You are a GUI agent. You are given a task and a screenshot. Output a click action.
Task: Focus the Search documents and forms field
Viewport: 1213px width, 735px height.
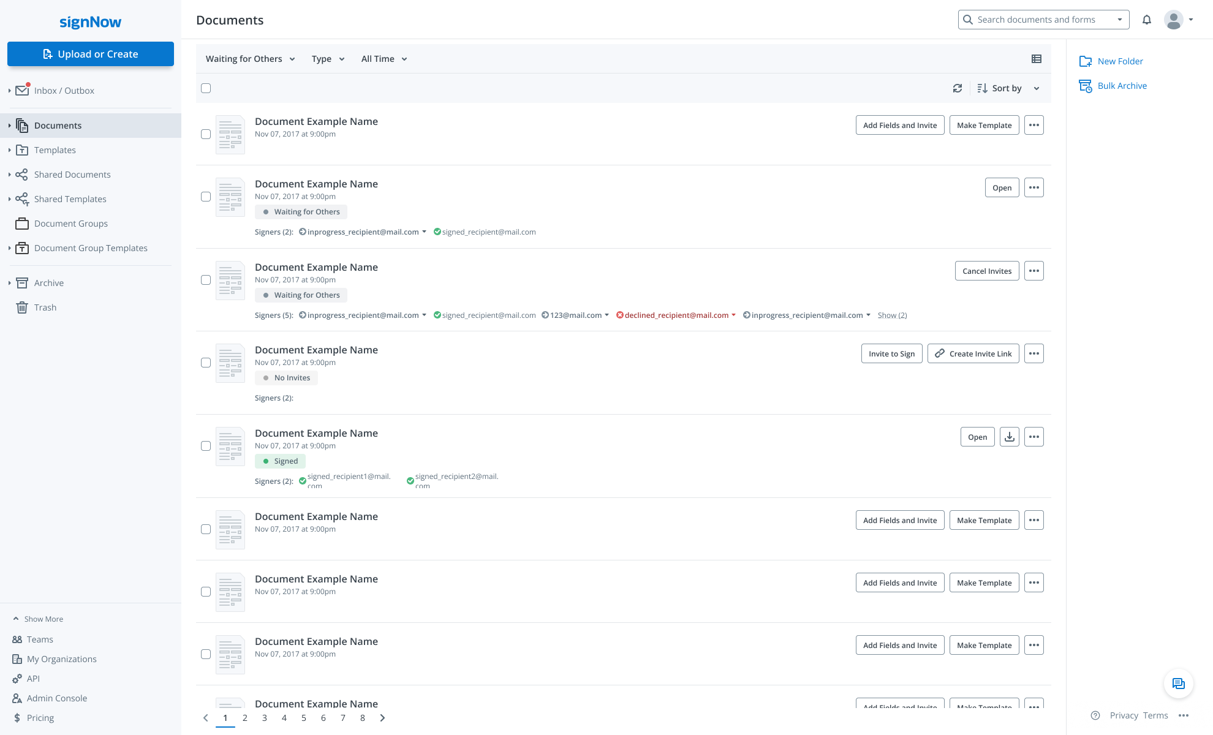pos(1044,20)
